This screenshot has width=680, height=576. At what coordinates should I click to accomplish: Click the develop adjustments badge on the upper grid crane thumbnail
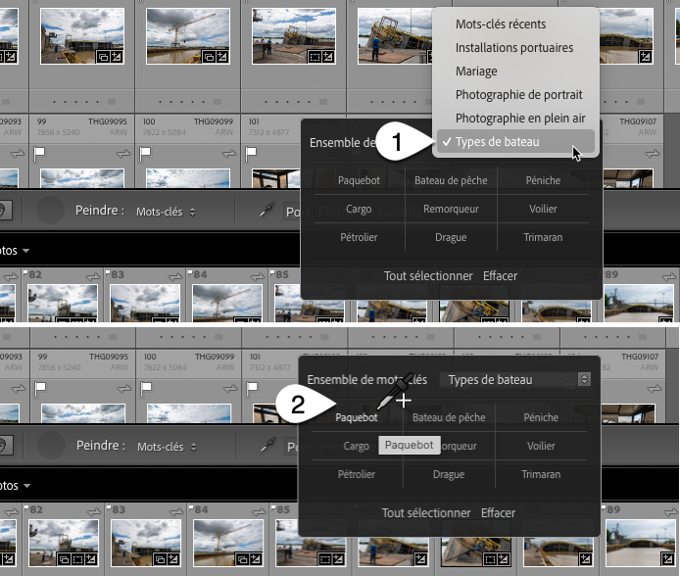pyautogui.click(x=222, y=57)
